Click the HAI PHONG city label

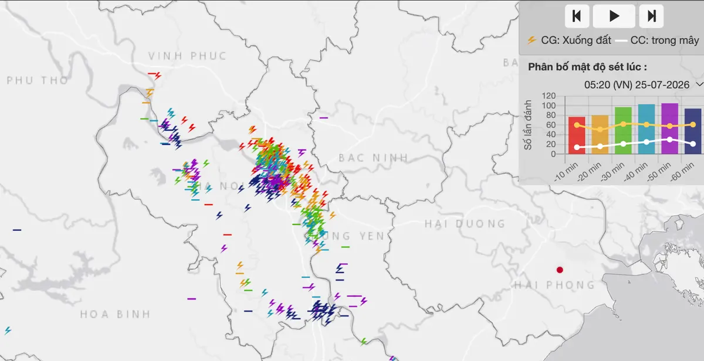[x=554, y=285]
